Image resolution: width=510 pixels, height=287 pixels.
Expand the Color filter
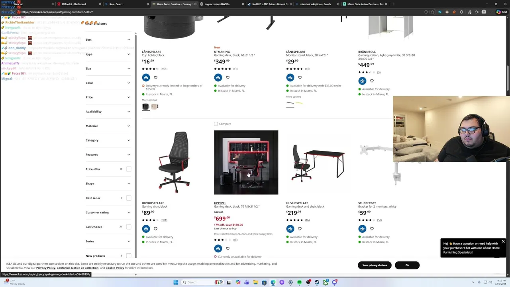[108, 83]
